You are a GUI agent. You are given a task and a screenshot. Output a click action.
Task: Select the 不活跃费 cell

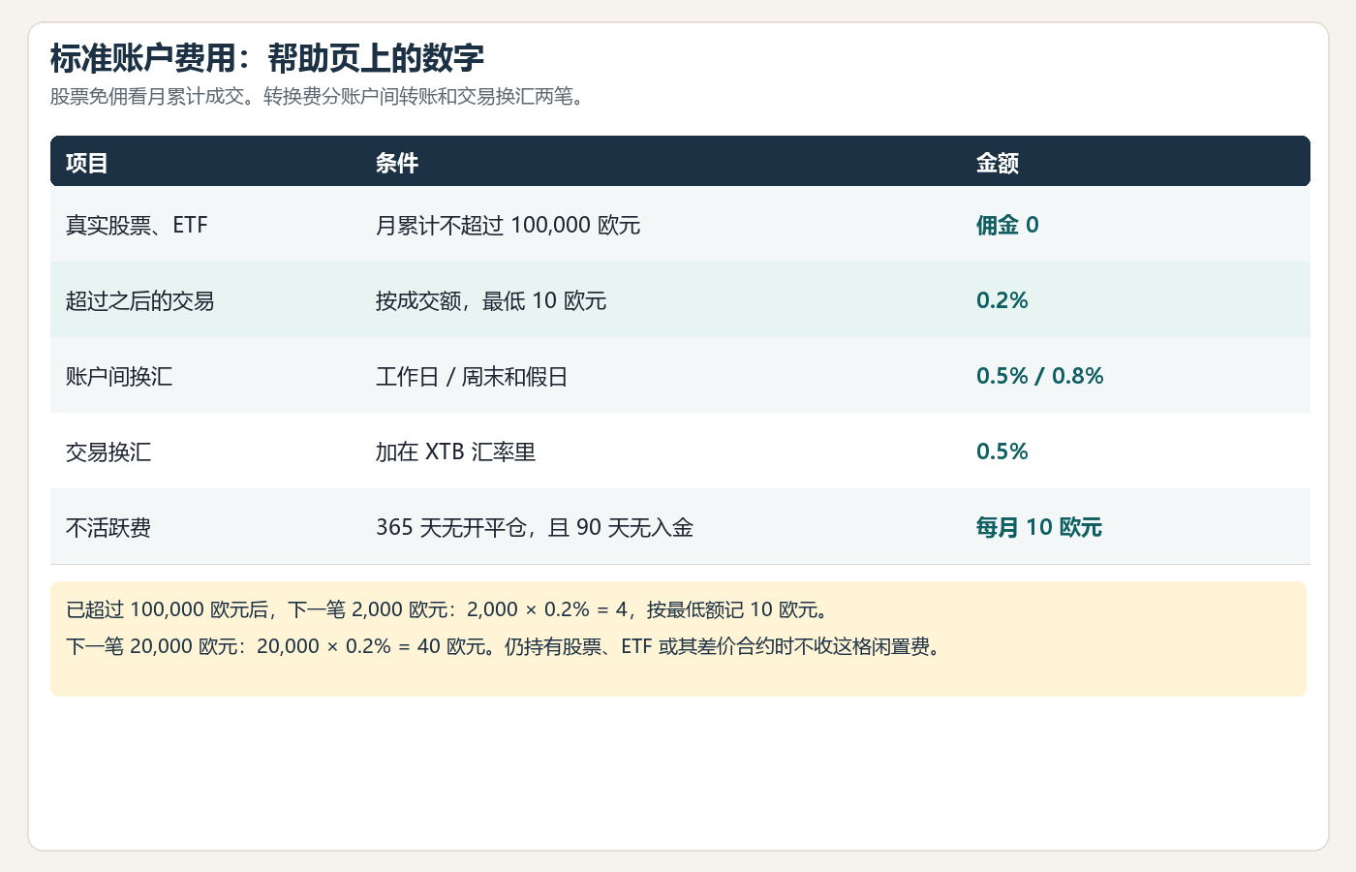click(x=108, y=527)
